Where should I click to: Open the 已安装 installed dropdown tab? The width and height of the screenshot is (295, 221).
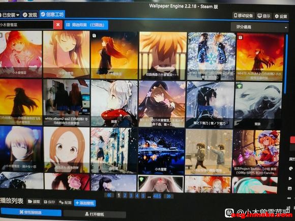click(10, 15)
